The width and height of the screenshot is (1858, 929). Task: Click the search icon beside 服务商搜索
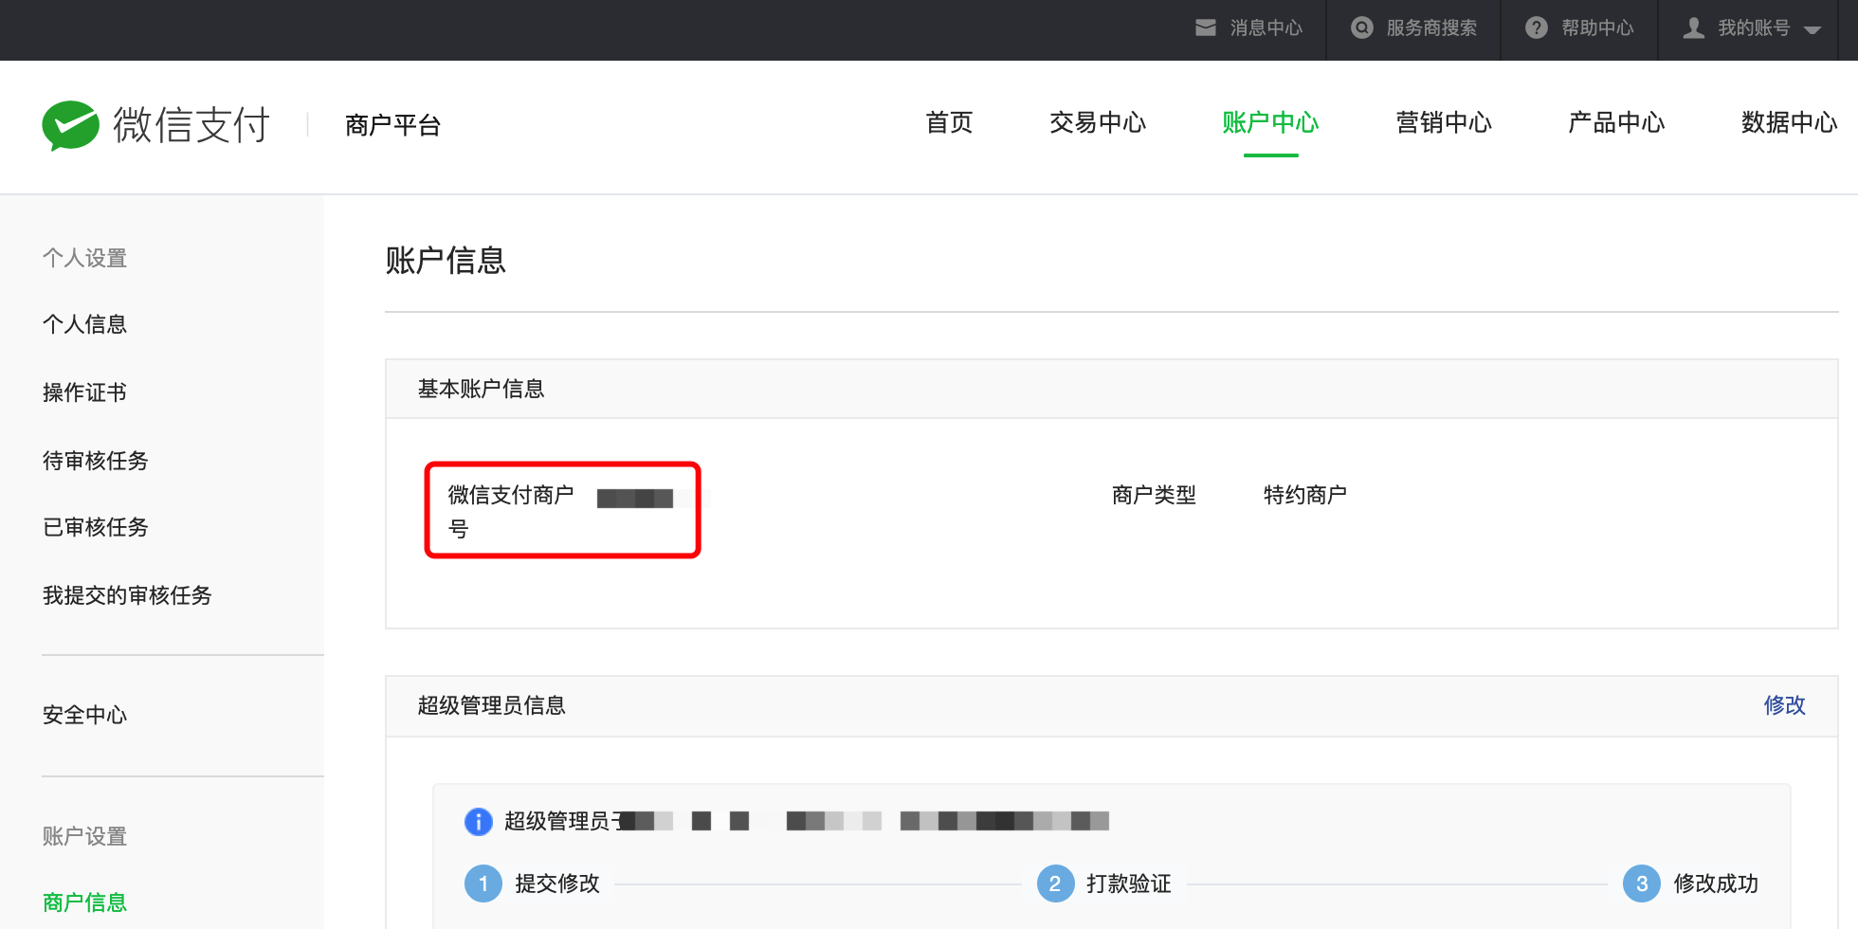click(x=1362, y=27)
